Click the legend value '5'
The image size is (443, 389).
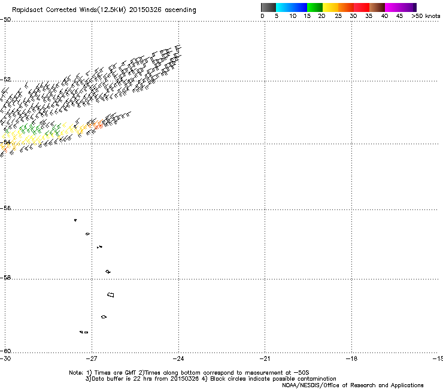click(277, 16)
